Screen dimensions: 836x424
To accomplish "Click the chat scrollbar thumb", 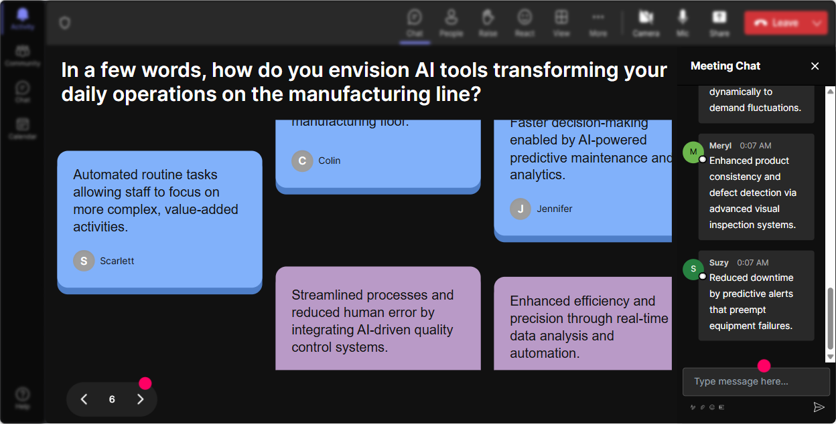I will (x=831, y=318).
